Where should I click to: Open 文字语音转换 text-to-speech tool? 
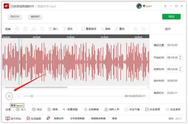[x=77, y=118]
